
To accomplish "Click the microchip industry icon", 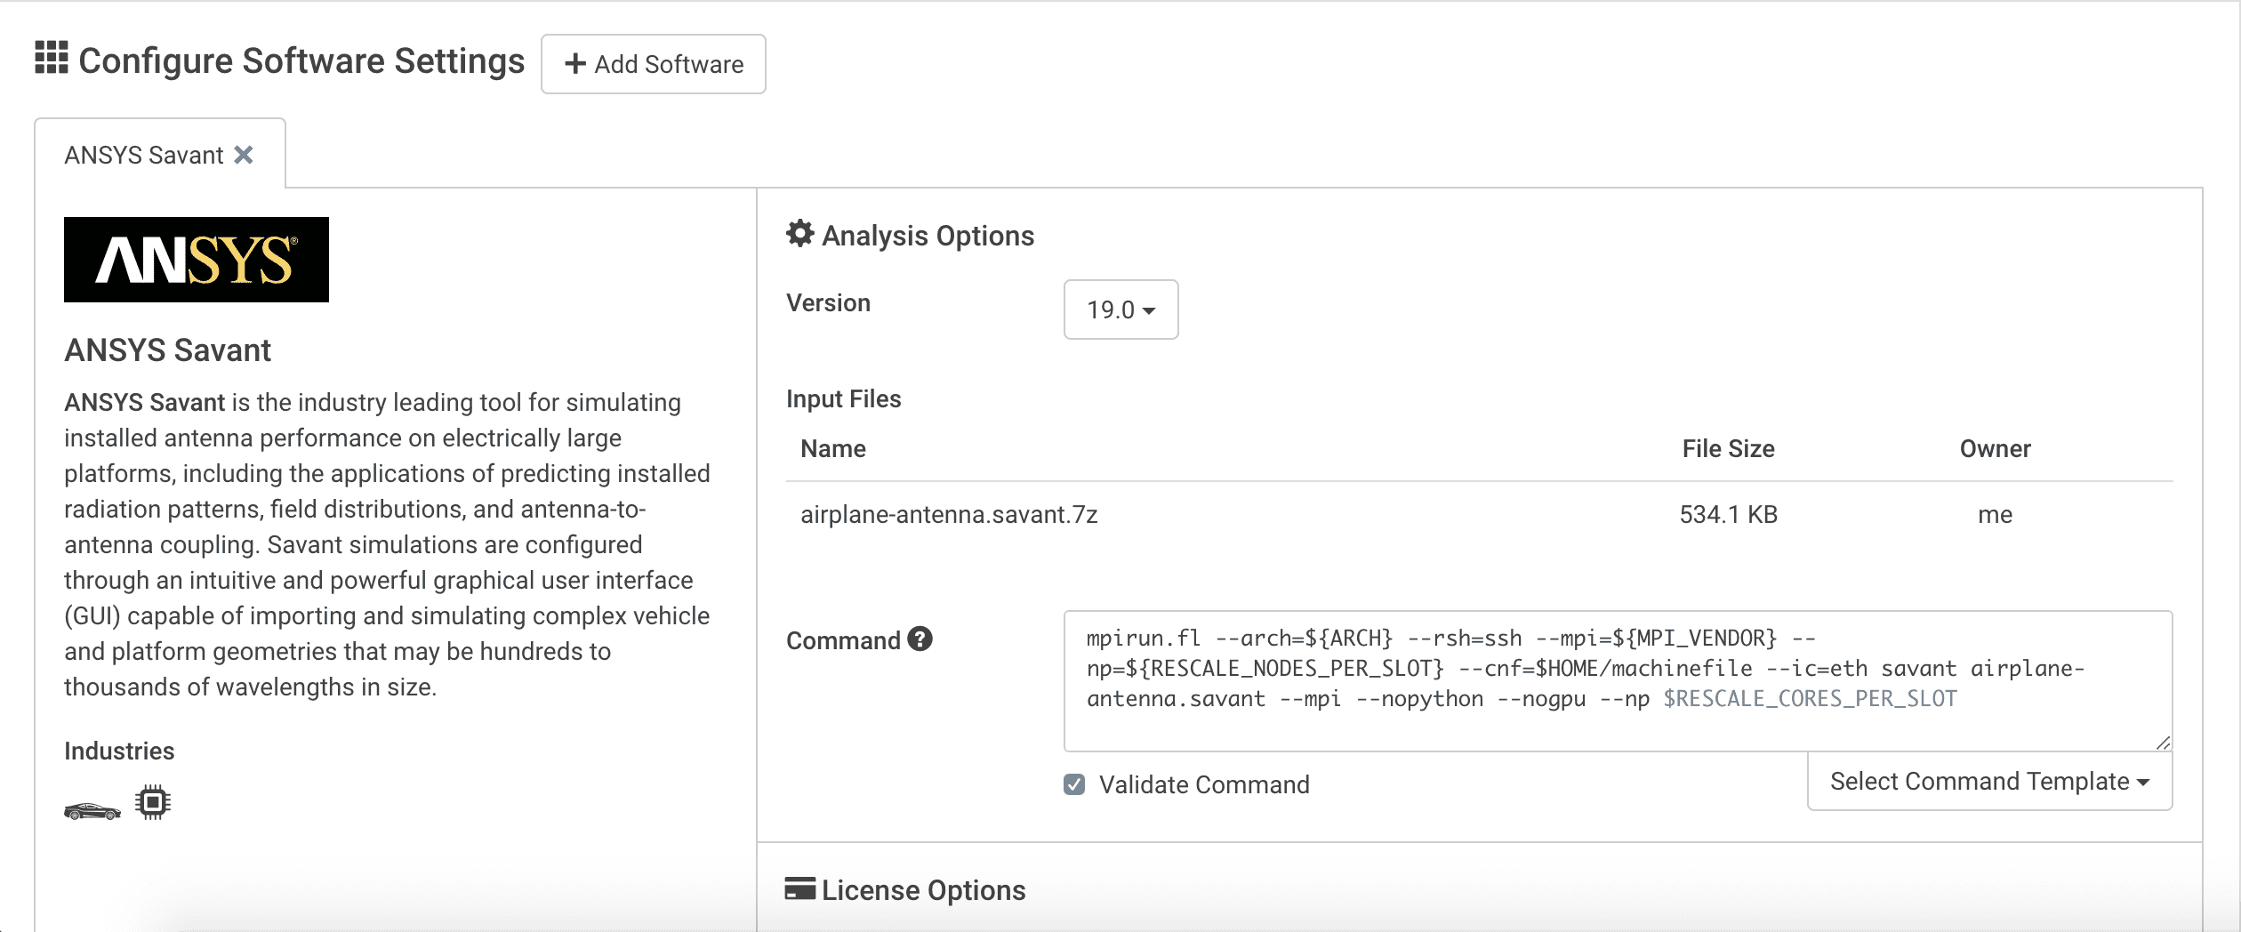I will click(153, 802).
